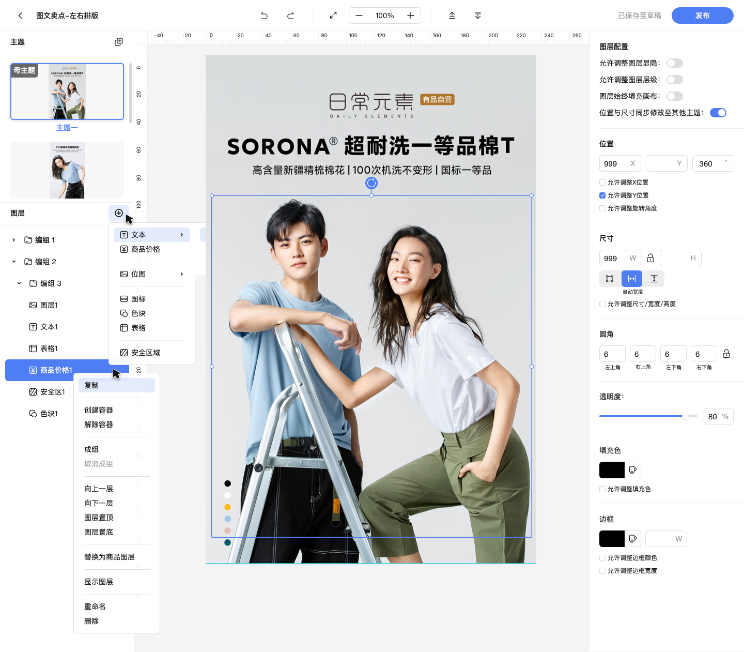Add a new theme with 主题 plus icon
This screenshot has width=744, height=652.
coord(119,42)
